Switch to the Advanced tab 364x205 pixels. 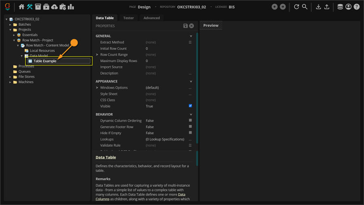[x=152, y=18]
